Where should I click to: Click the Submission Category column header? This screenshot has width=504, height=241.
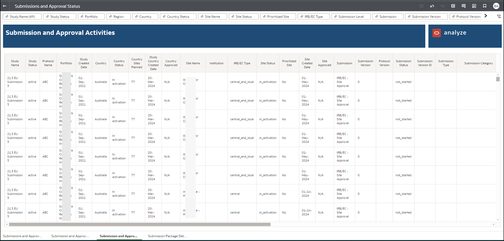click(478, 63)
